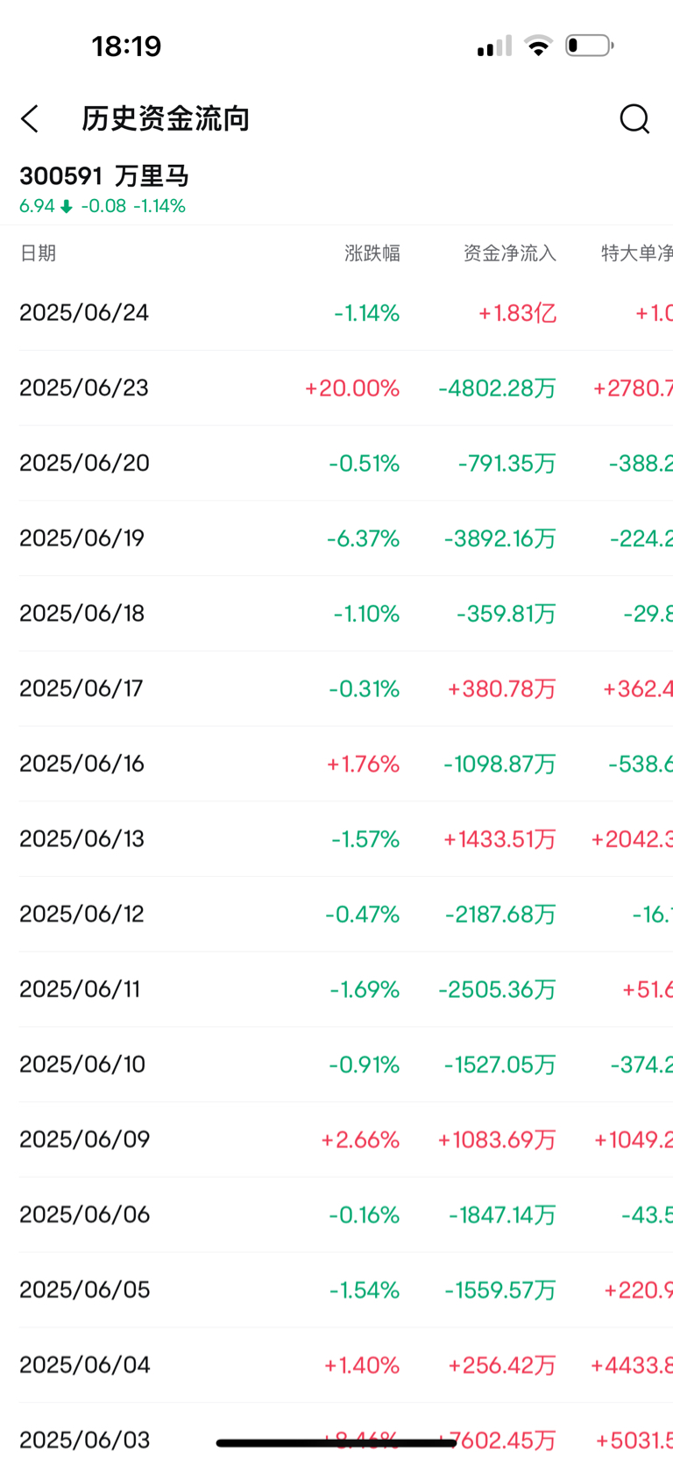Image resolution: width=673 pixels, height=1460 pixels.
Task: Select the 日期 column header
Action: coord(38,253)
